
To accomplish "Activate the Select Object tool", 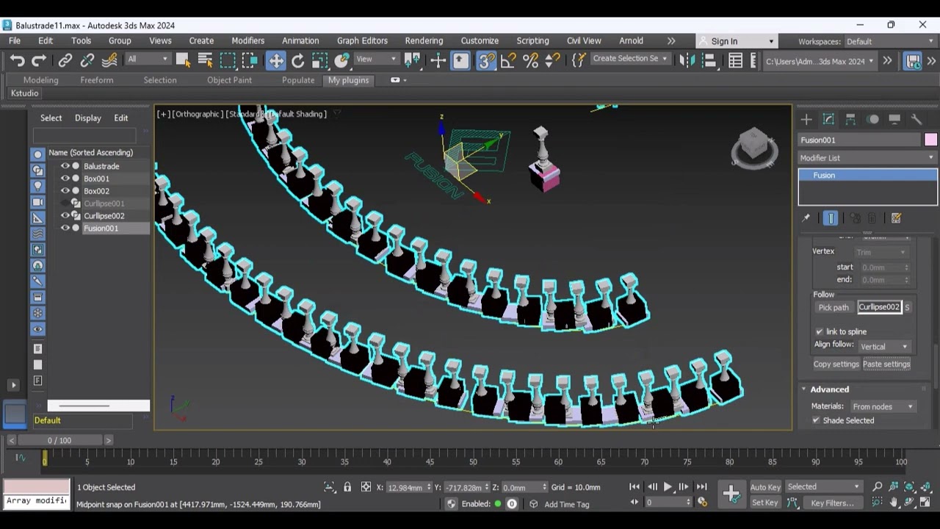I will (183, 61).
